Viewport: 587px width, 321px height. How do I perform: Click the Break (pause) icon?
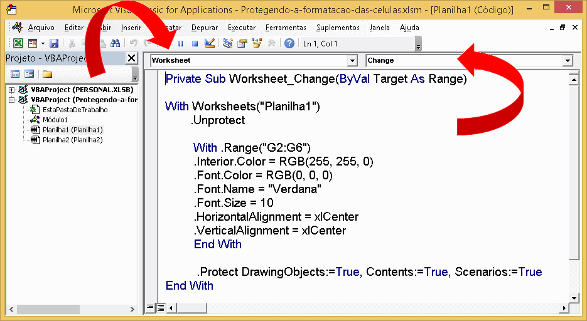click(x=180, y=44)
